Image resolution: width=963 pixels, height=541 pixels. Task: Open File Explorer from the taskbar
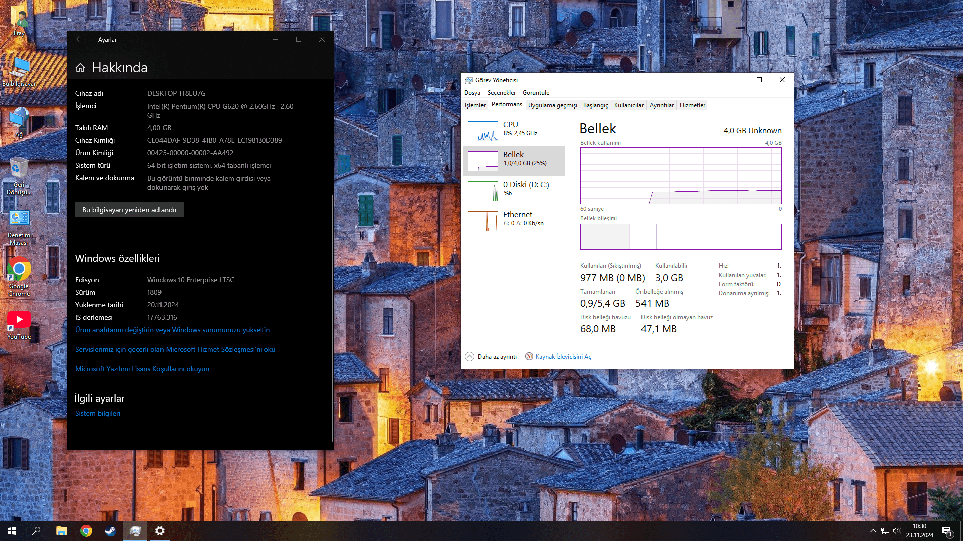click(x=61, y=531)
